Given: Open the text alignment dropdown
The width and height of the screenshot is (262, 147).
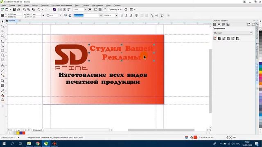Looking at the screenshot, I should (136, 16).
